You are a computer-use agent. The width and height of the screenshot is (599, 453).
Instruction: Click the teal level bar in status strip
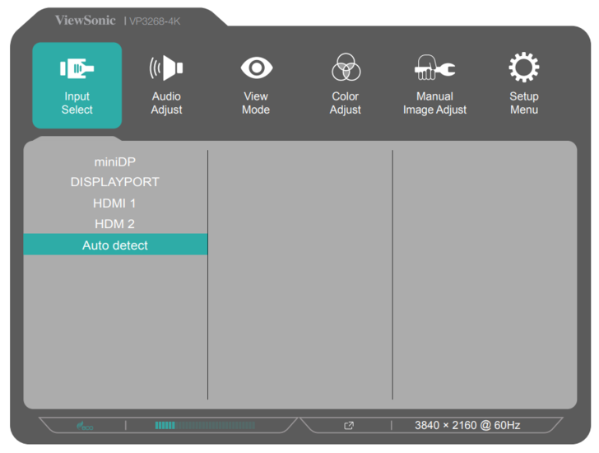click(x=205, y=426)
